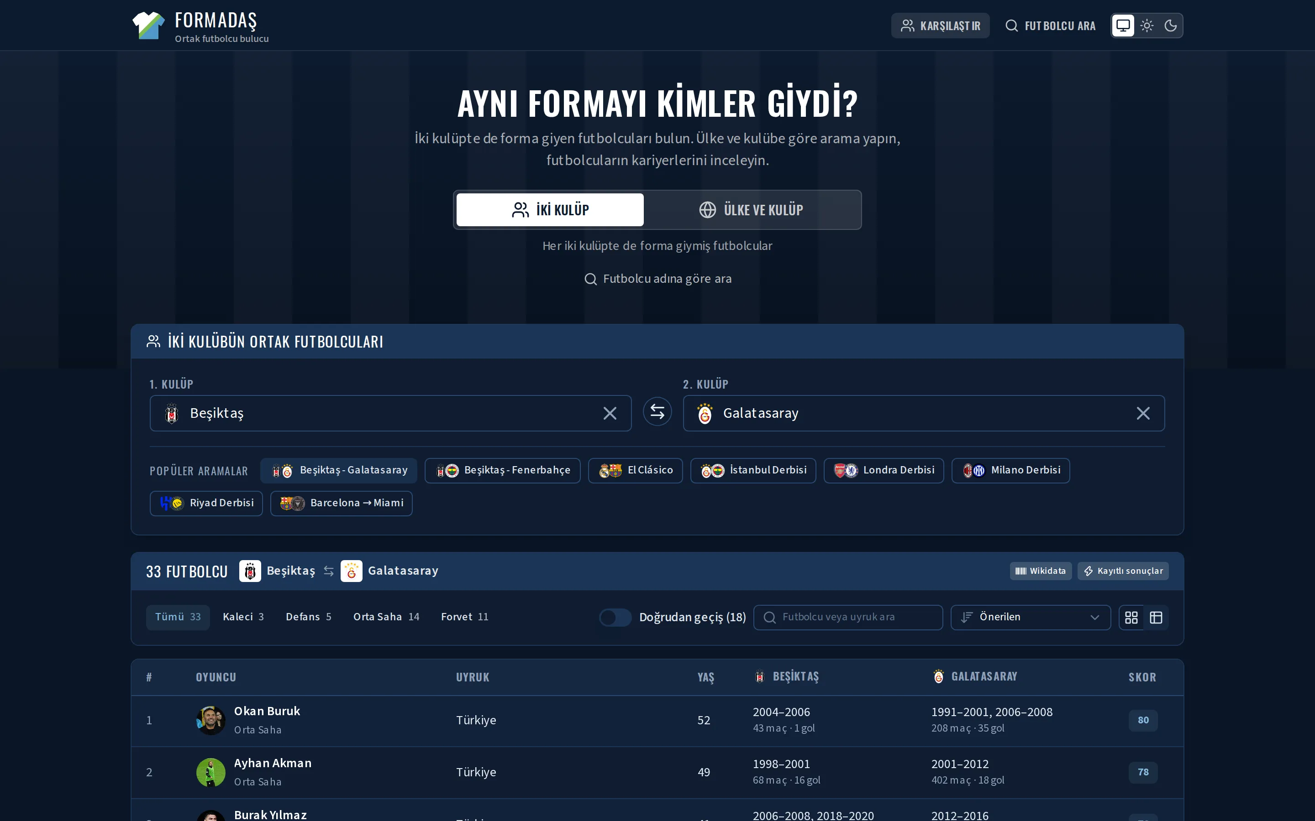
Task: Switch to table view
Action: coord(1156,618)
